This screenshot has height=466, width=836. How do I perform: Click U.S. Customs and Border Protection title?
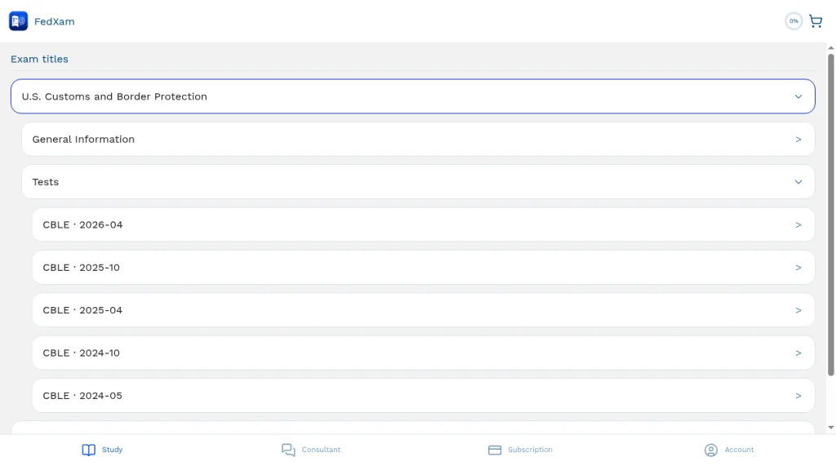[114, 96]
